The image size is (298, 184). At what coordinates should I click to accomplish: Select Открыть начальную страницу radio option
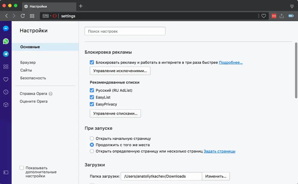coord(92,138)
